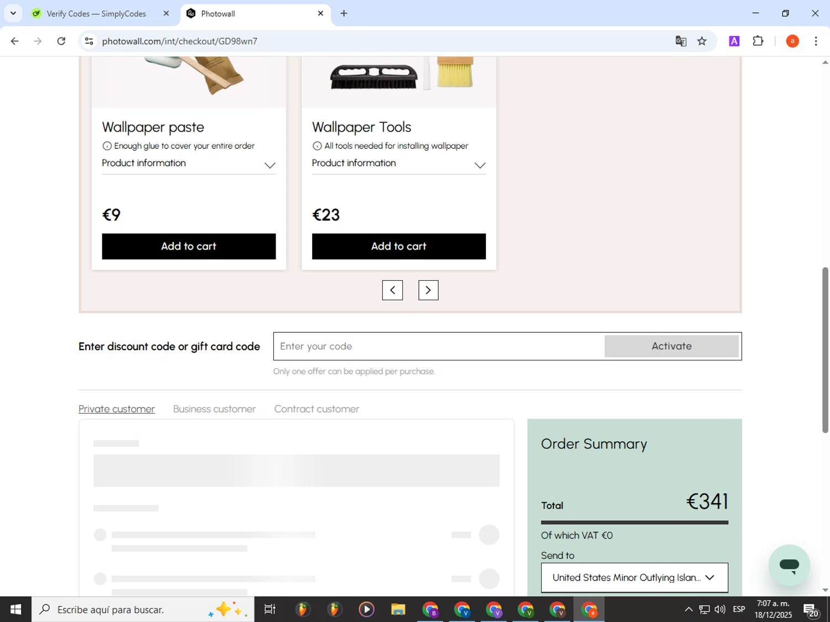The height and width of the screenshot is (622, 830).
Task: Open the Chrome profile avatar
Action: pyautogui.click(x=792, y=41)
